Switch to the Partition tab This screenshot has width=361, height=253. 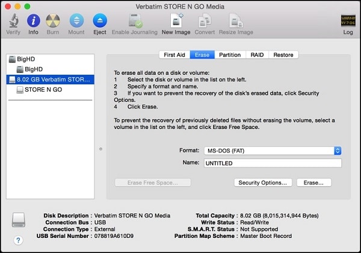pyautogui.click(x=230, y=55)
